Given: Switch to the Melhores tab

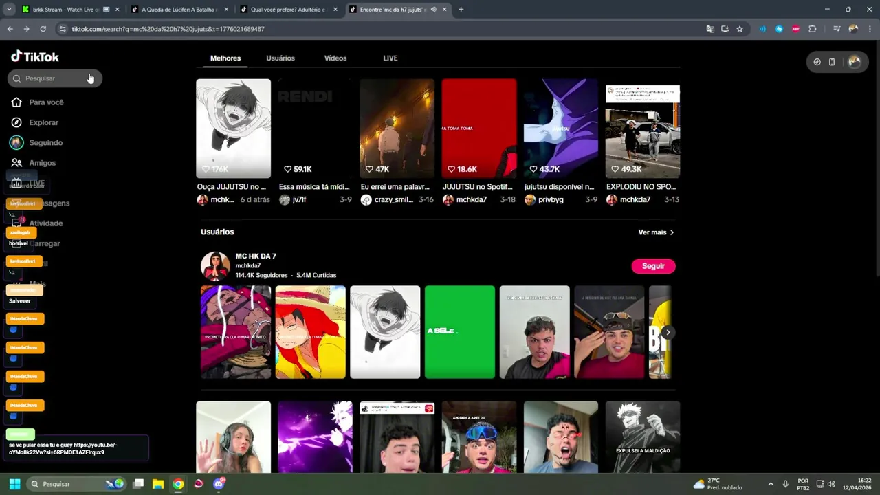Looking at the screenshot, I should click(225, 58).
